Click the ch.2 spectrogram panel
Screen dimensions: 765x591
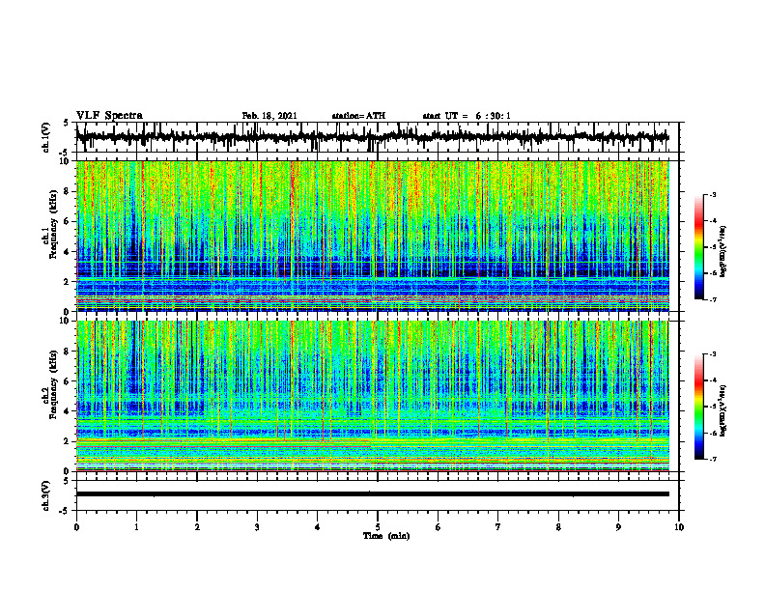[372, 396]
